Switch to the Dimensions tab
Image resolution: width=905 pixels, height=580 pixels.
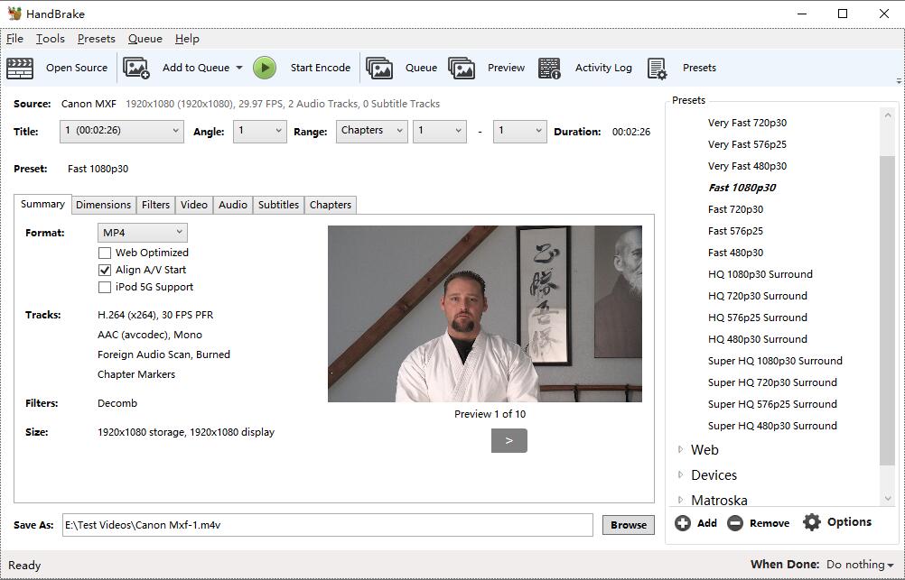click(103, 205)
